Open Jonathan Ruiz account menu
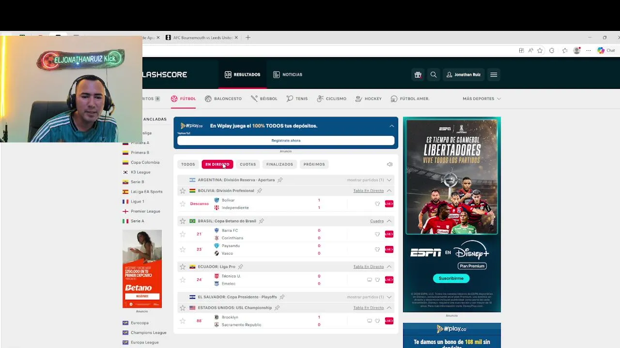The width and height of the screenshot is (620, 348). click(x=464, y=74)
